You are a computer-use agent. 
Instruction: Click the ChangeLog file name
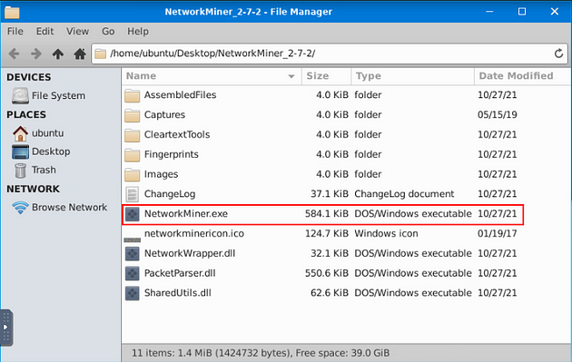pyautogui.click(x=170, y=194)
